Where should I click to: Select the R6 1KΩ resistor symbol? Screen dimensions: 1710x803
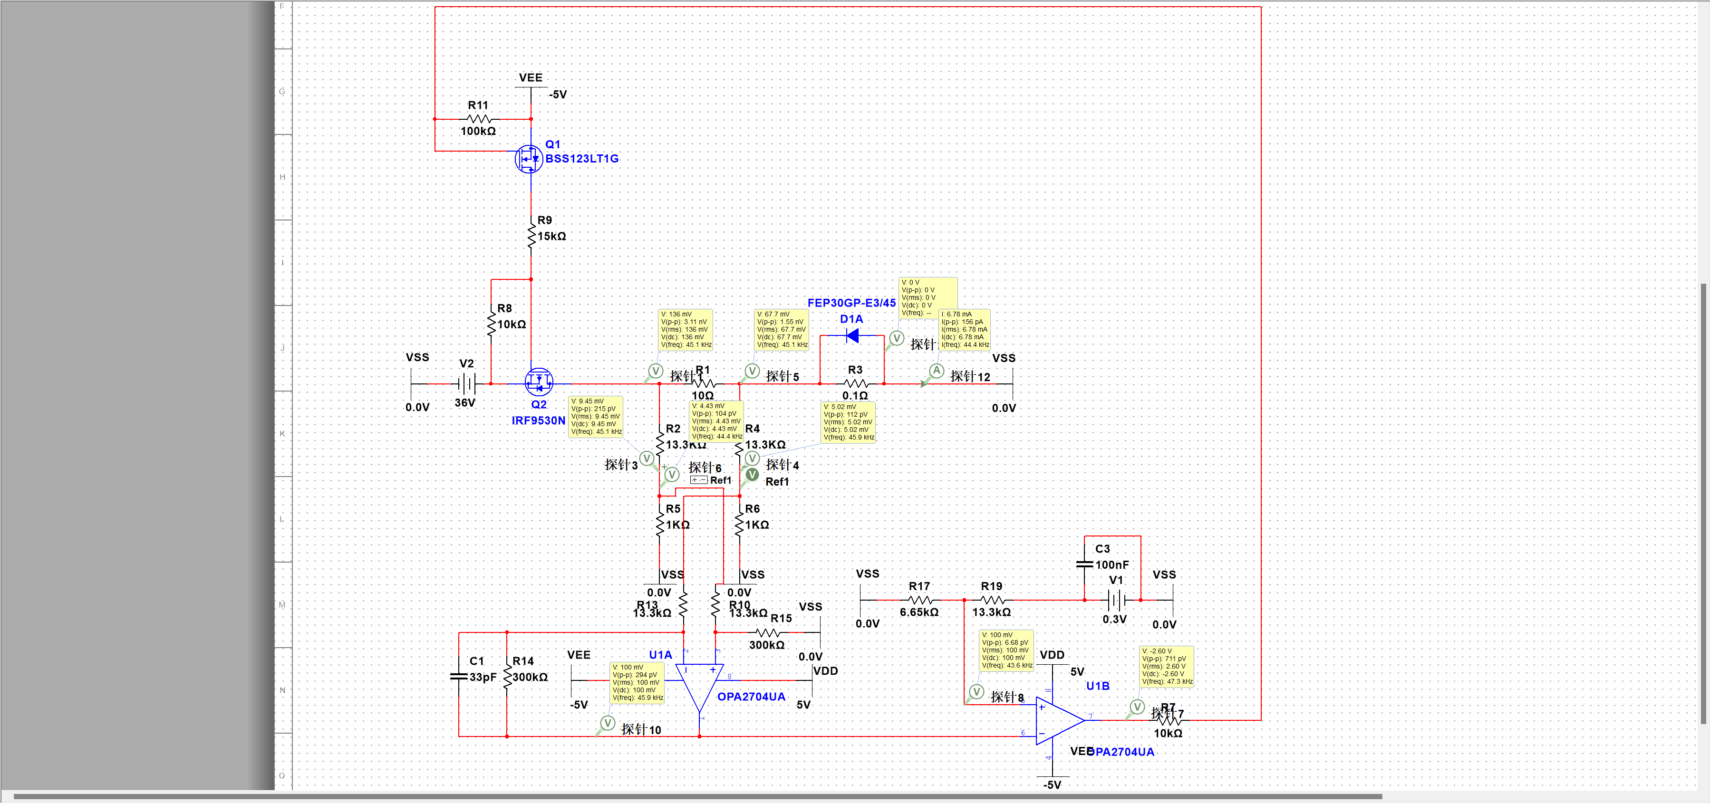(x=740, y=525)
